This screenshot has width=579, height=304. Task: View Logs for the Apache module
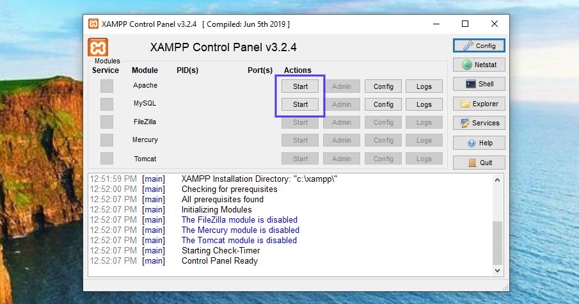[424, 86]
